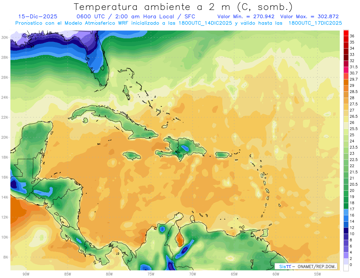Click the legend value '17'

click(352, 209)
